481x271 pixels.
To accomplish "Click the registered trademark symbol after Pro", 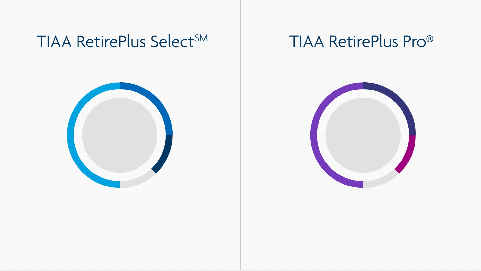I will pos(430,39).
